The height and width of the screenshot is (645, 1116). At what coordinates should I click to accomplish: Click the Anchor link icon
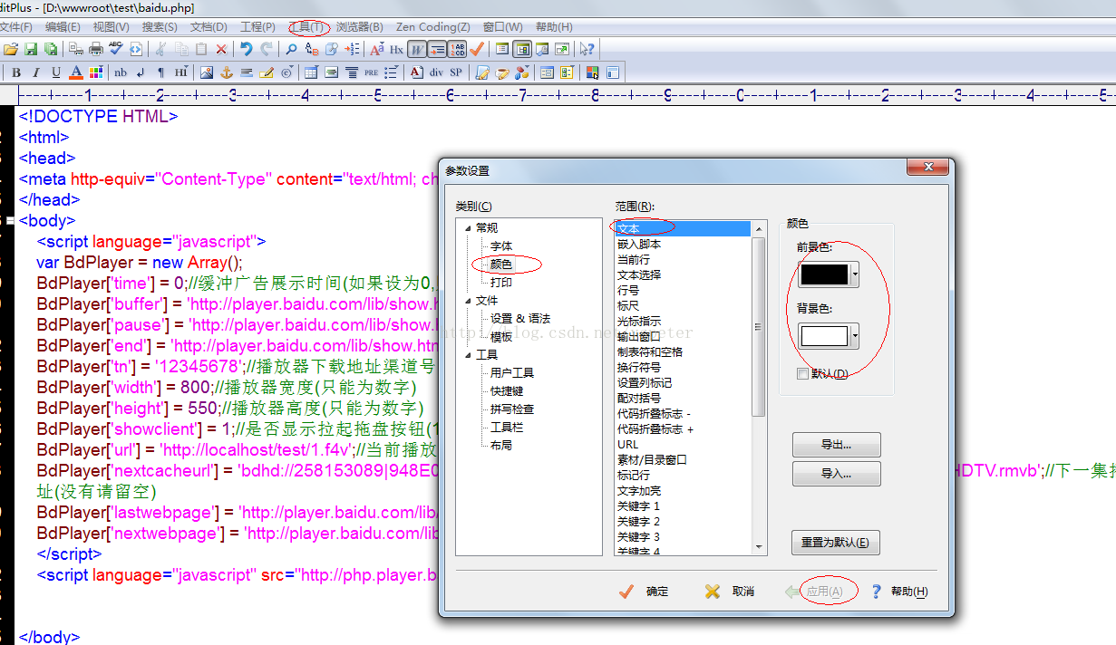tap(227, 72)
